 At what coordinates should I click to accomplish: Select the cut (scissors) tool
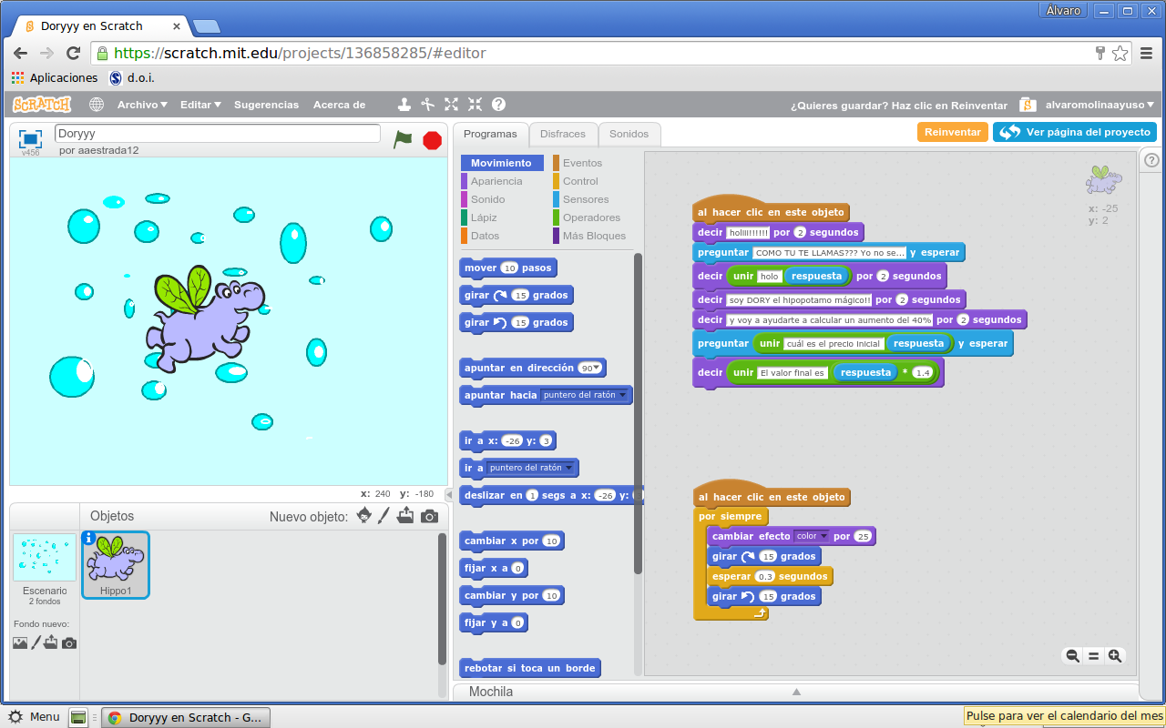(x=428, y=105)
